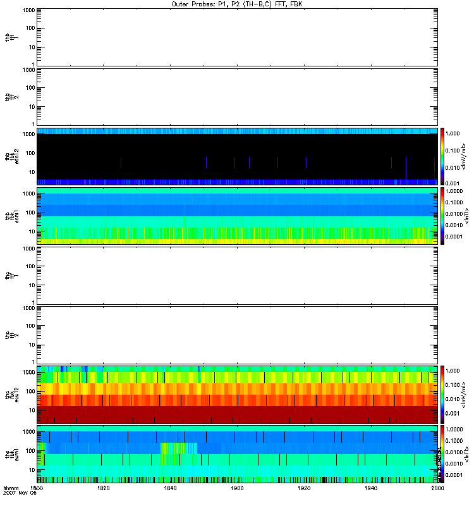This screenshot has height=506, width=474.
Task: Select the 'thc fff 1' panel axis label
Action: point(11,276)
